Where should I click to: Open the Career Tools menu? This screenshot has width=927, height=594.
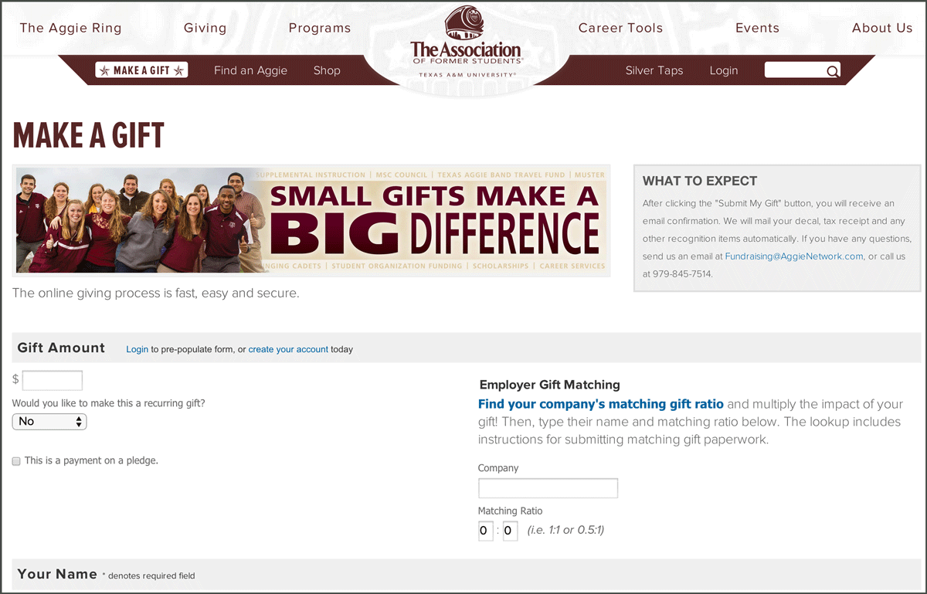(621, 28)
